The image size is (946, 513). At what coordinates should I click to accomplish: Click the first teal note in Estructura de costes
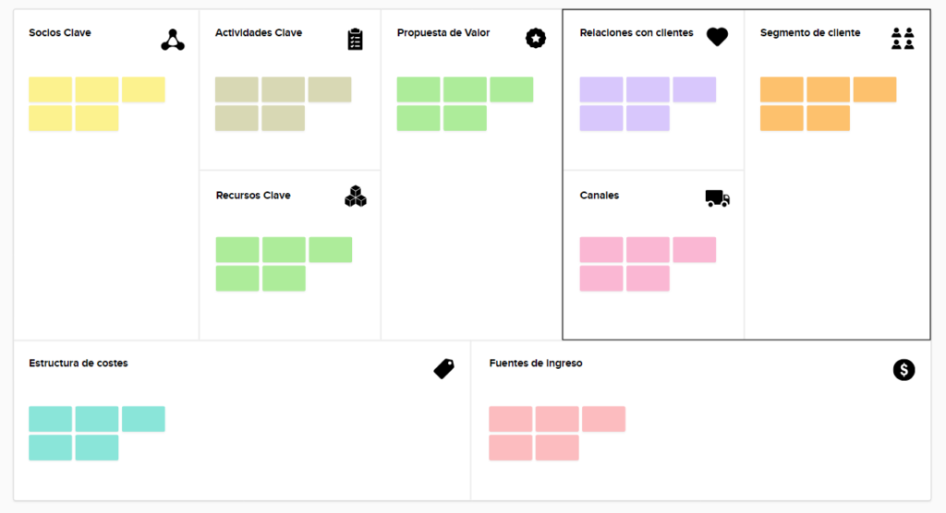click(50, 419)
